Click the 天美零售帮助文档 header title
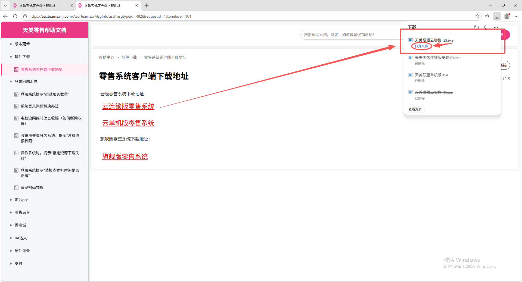522x282 pixels. (x=45, y=30)
